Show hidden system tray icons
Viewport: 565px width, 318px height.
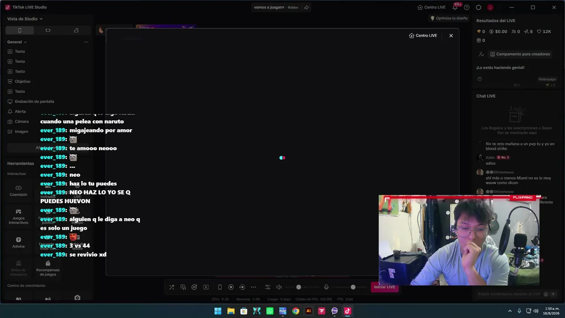pyautogui.click(x=510, y=311)
